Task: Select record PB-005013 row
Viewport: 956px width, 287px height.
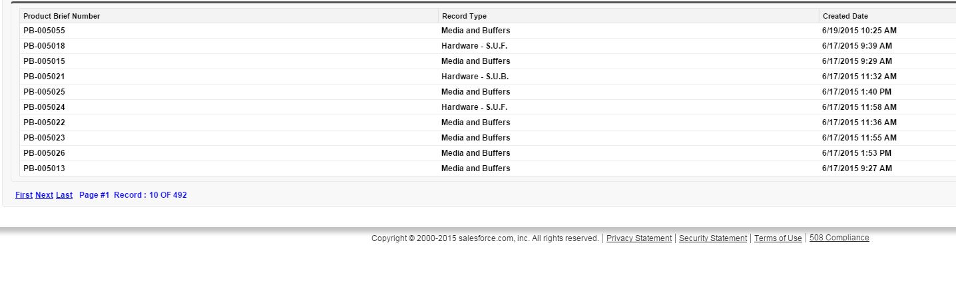Action: pyautogui.click(x=44, y=168)
